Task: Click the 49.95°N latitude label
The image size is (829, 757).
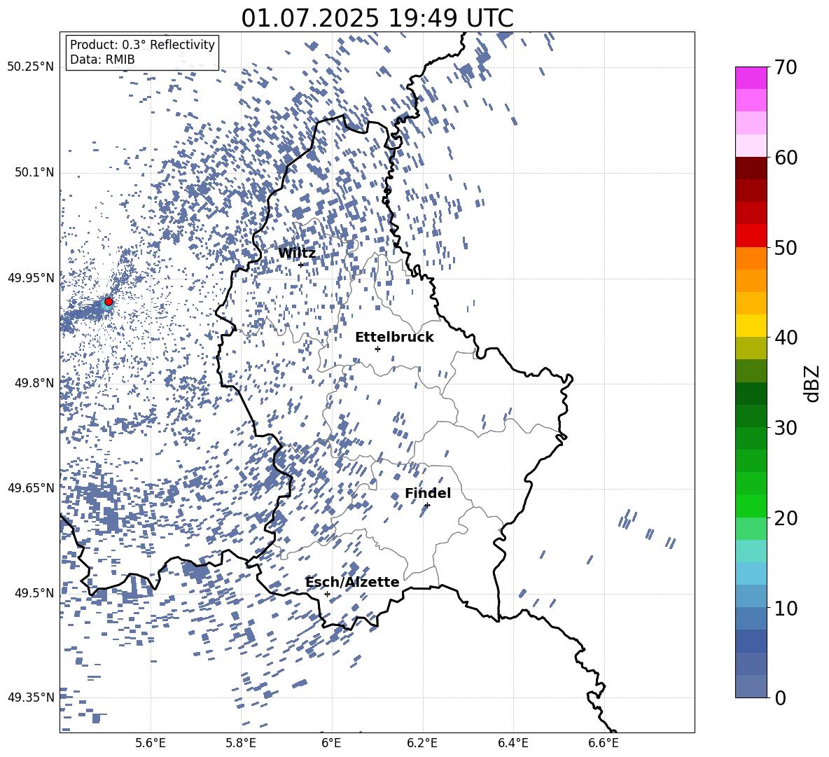Action: [31, 277]
